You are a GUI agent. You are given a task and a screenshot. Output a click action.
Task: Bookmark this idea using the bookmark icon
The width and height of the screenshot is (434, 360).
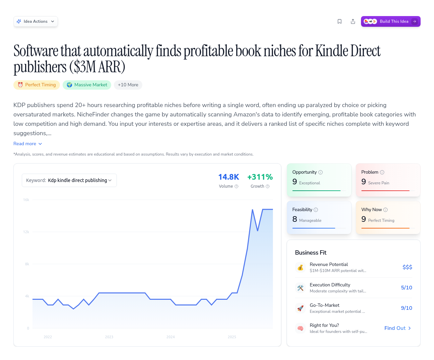click(340, 21)
